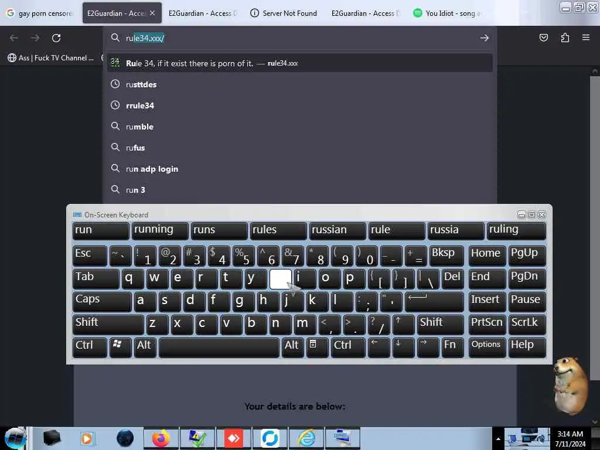Open the blue sync arrows taskbar icon
The width and height of the screenshot is (600, 450).
click(270, 438)
